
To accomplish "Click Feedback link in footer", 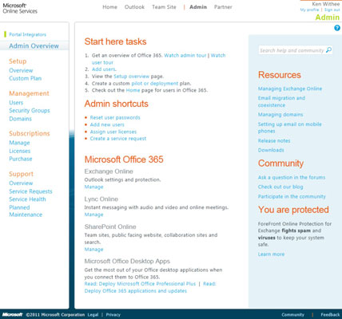I will click(x=330, y=315).
